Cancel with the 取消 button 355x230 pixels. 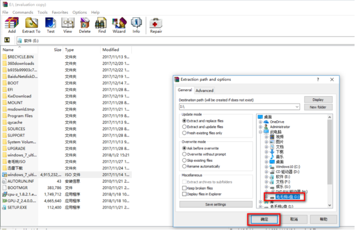294,219
